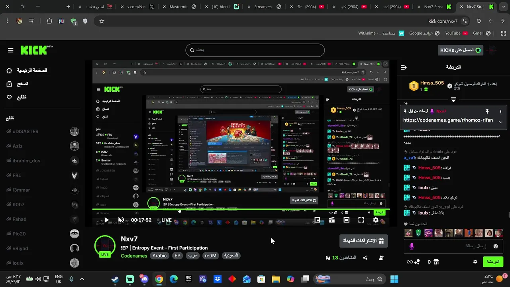Expand the gift leaderboard arrow
510x287 pixels.
pos(453,99)
